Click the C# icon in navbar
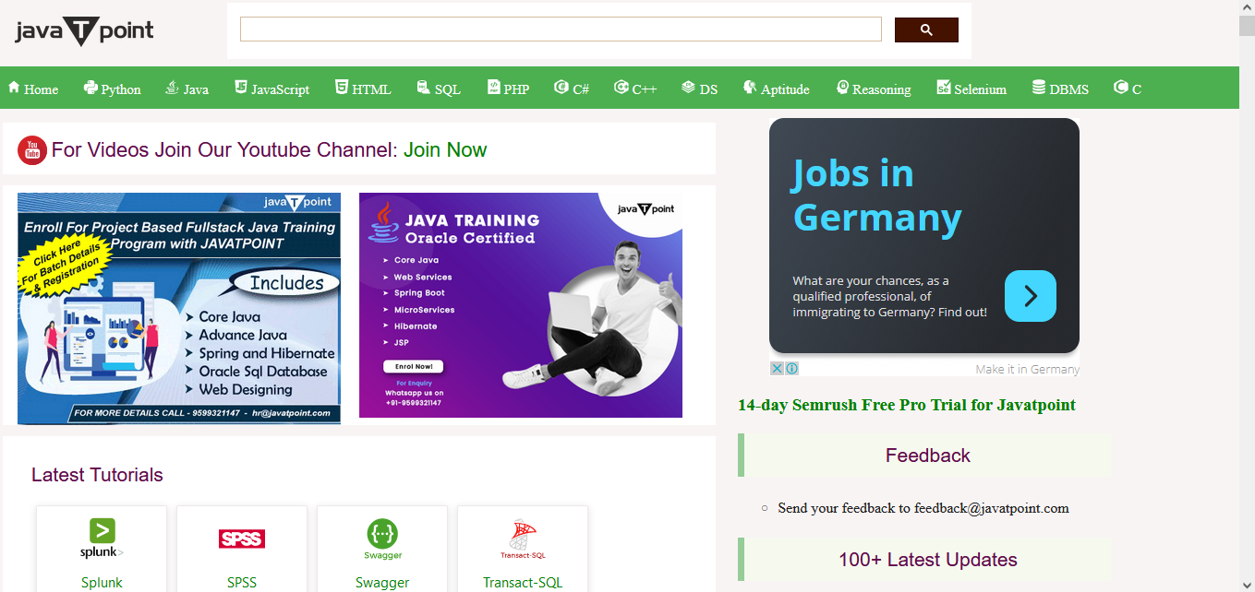 point(561,88)
